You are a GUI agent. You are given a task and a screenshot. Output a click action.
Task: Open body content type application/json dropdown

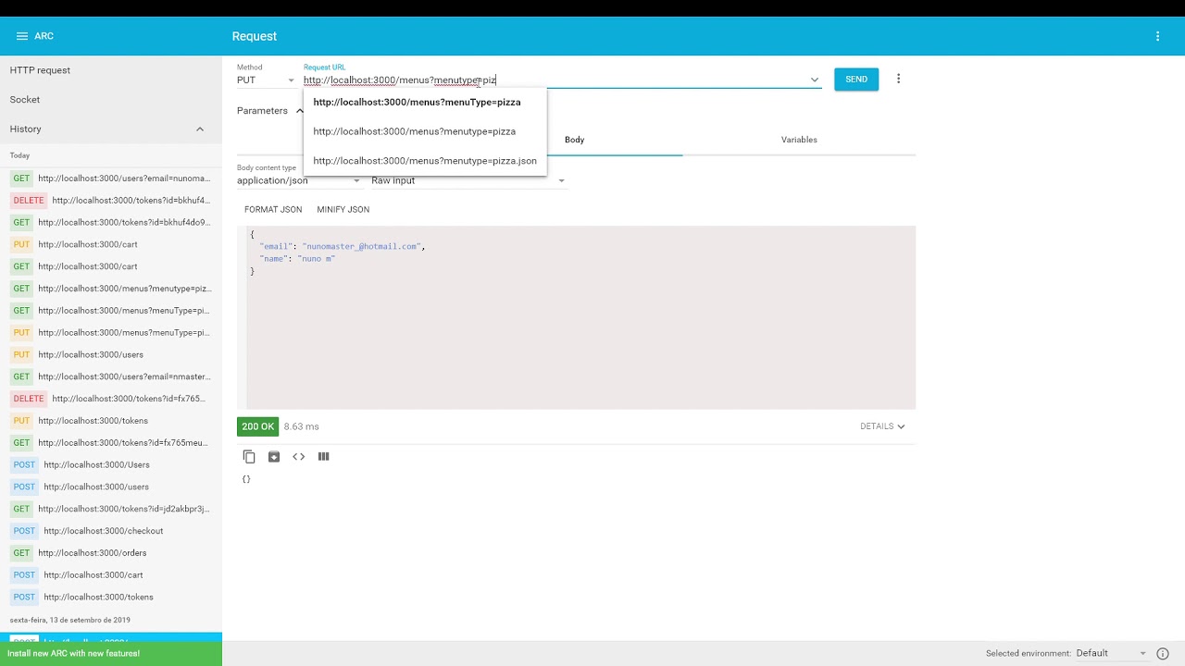coord(298,180)
